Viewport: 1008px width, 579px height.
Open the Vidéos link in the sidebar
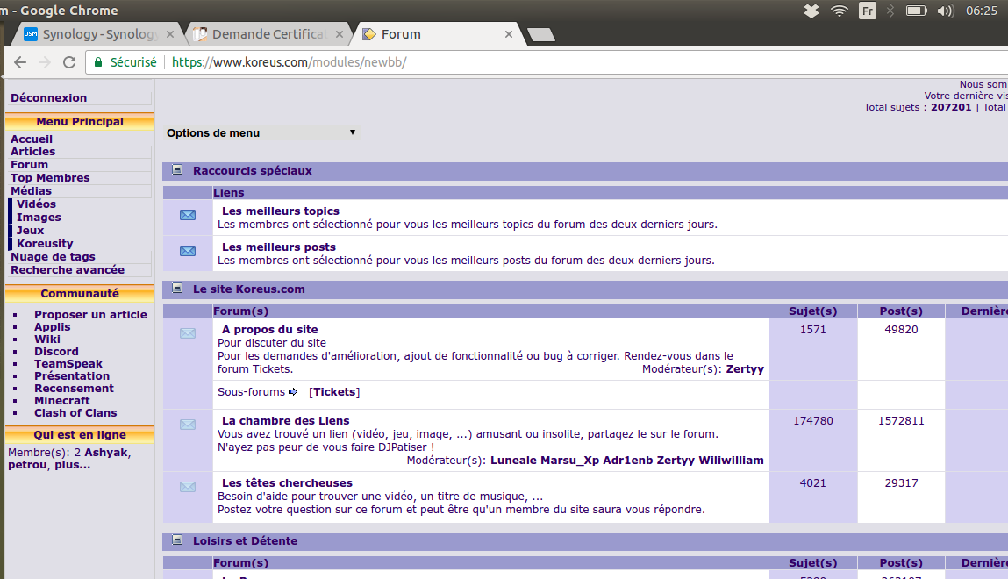(36, 204)
